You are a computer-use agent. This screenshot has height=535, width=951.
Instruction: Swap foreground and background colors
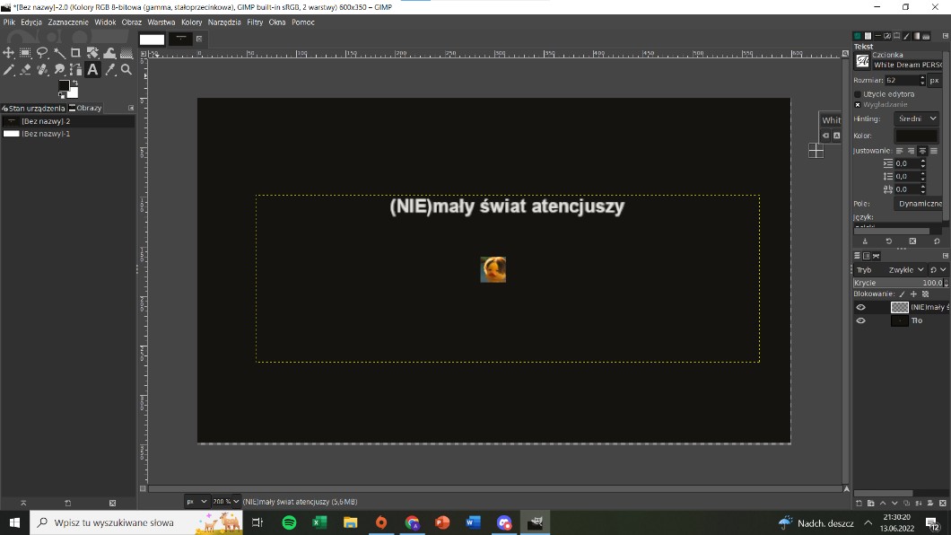(x=75, y=83)
